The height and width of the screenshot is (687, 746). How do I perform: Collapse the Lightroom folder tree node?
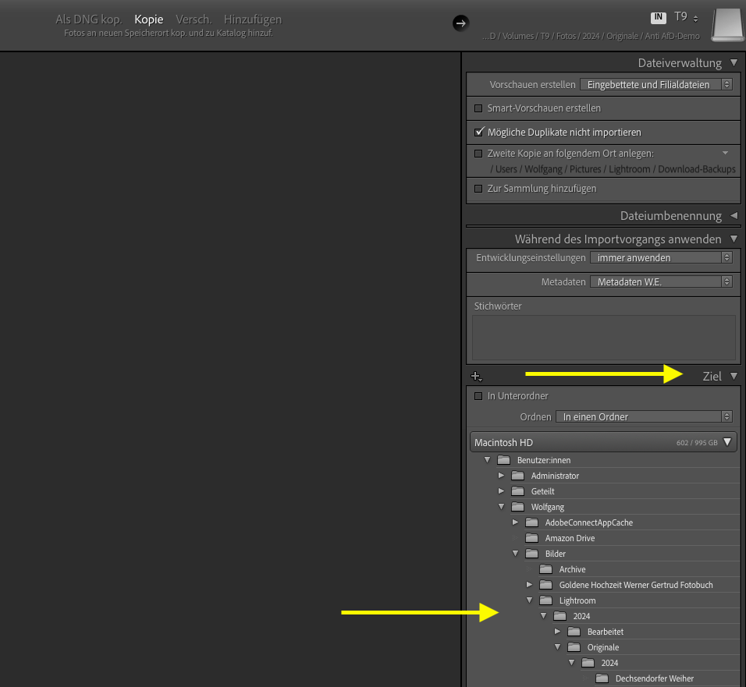(529, 600)
